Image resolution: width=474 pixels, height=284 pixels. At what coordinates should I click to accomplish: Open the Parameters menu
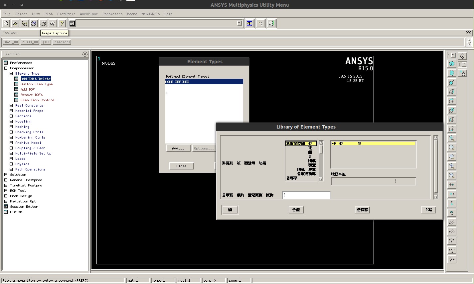[112, 14]
